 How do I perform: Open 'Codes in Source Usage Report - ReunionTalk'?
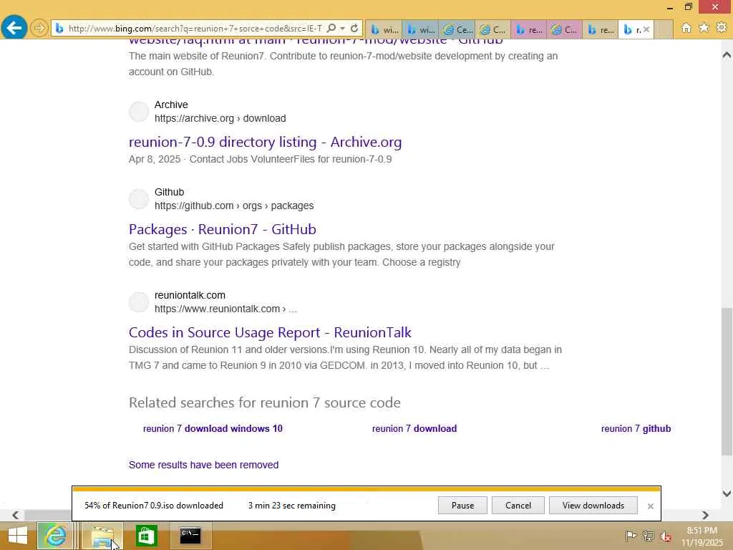(x=270, y=332)
